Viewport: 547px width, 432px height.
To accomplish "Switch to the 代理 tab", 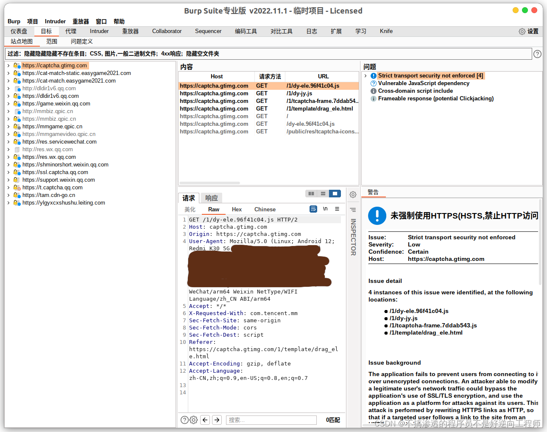I will (71, 31).
